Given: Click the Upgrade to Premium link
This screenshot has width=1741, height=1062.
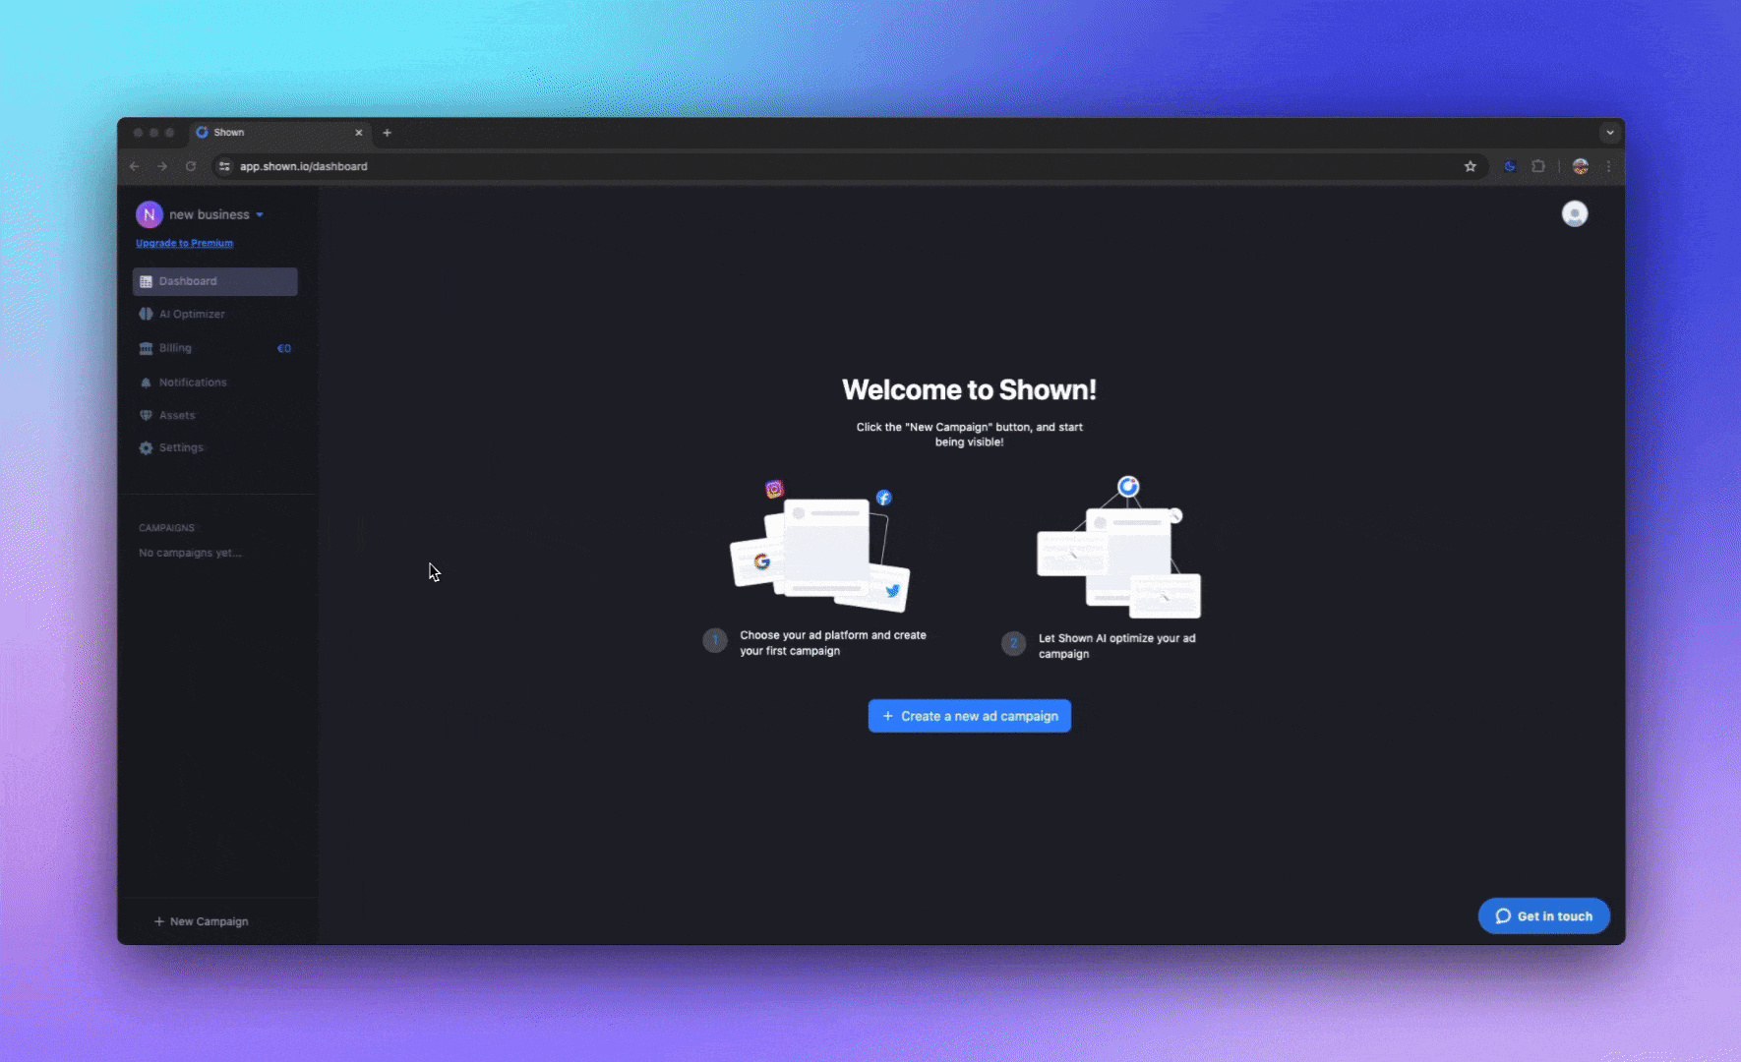Looking at the screenshot, I should [185, 243].
